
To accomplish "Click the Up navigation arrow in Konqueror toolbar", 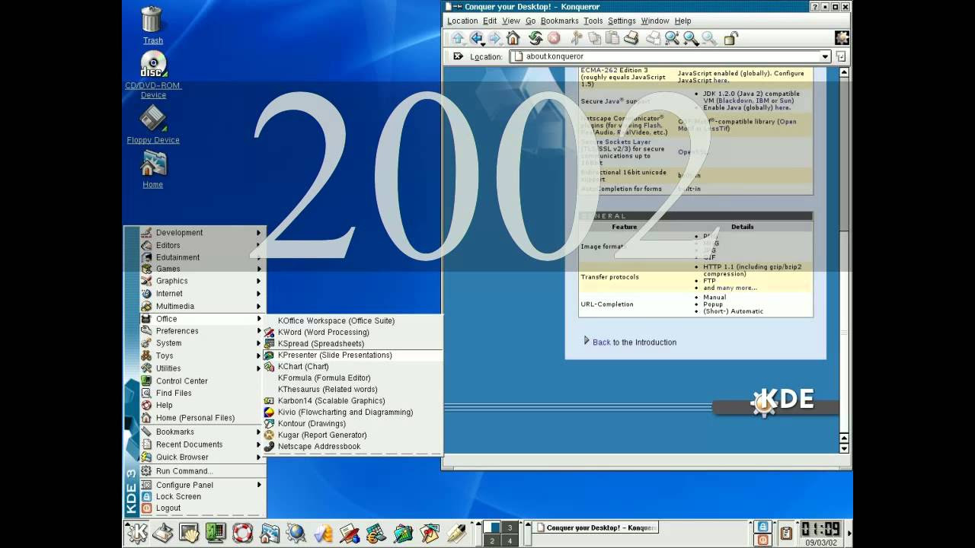I will (457, 38).
